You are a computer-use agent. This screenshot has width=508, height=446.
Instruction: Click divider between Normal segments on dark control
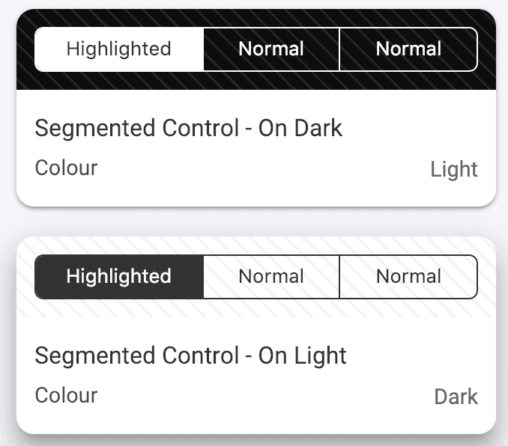pyautogui.click(x=339, y=49)
